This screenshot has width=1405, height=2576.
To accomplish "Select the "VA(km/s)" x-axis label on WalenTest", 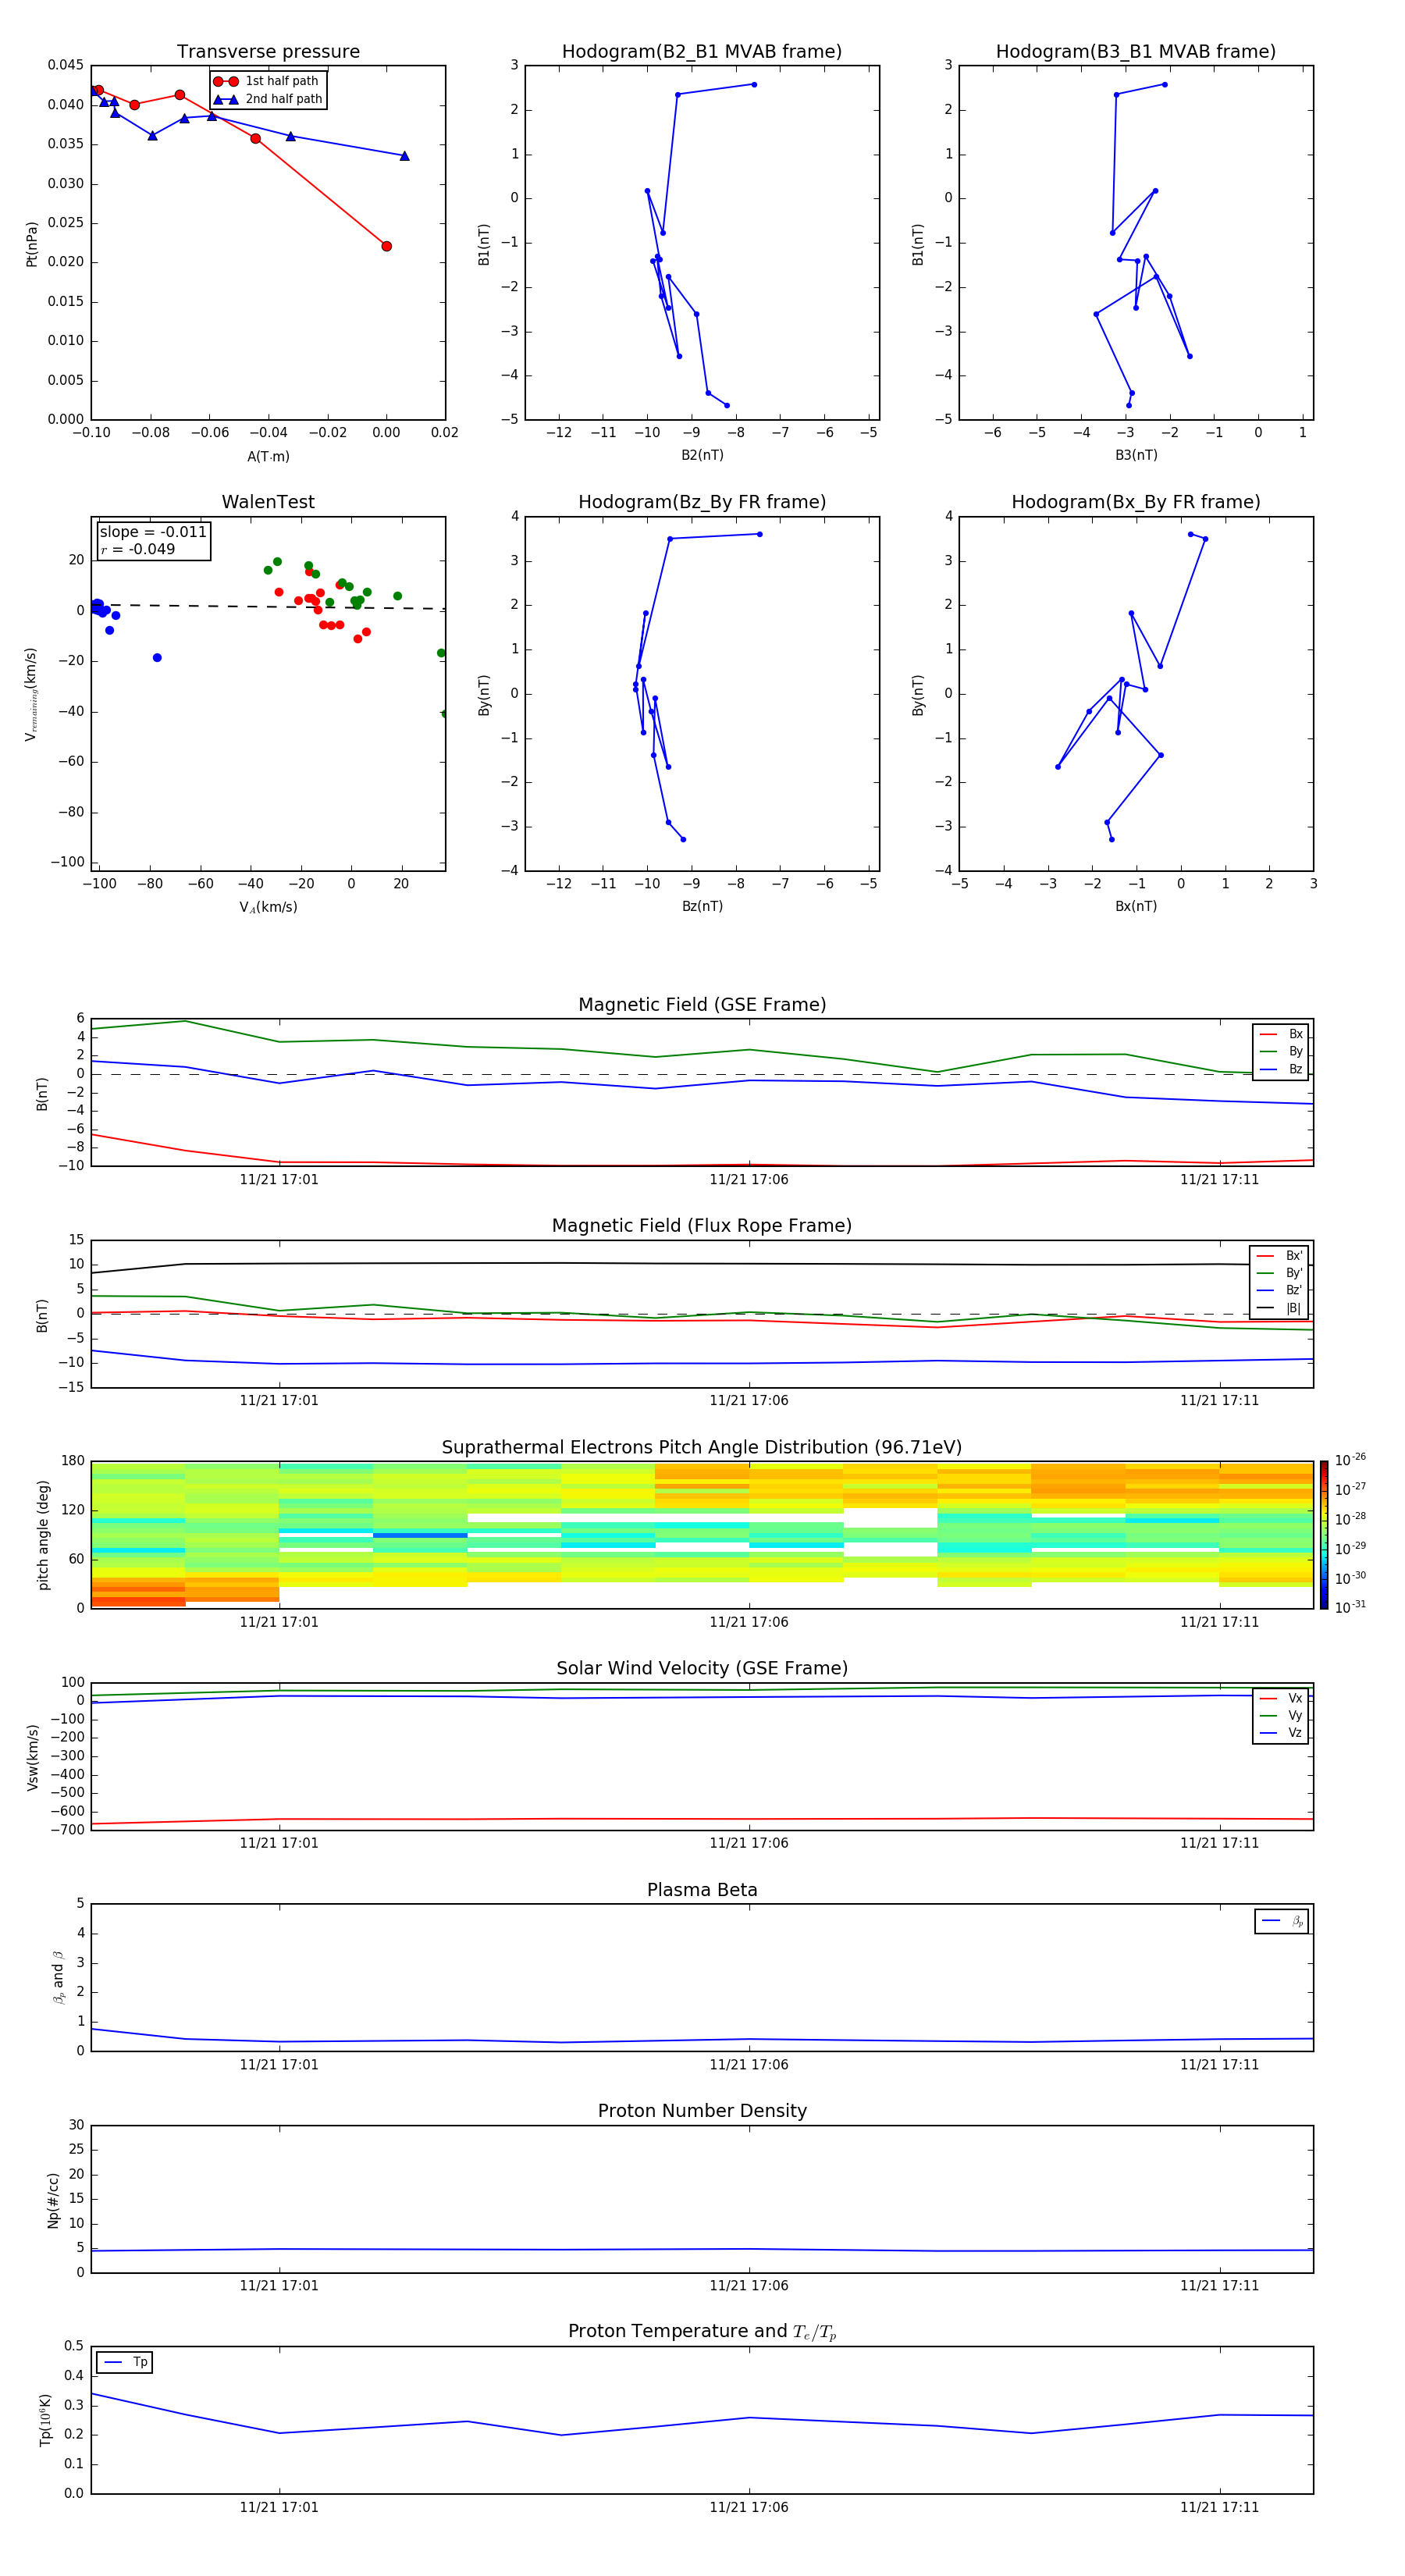I will 268,907.
